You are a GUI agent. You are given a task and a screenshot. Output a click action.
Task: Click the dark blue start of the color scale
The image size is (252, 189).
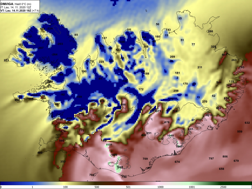[5, 183]
